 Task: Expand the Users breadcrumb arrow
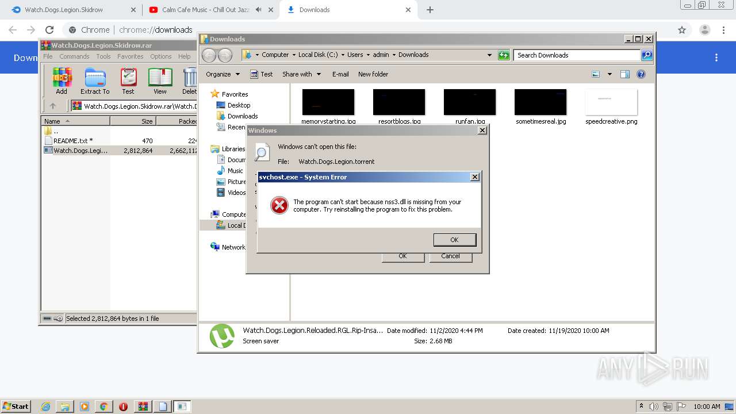tap(368, 55)
